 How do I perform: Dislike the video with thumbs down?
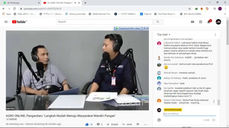click(x=98, y=124)
